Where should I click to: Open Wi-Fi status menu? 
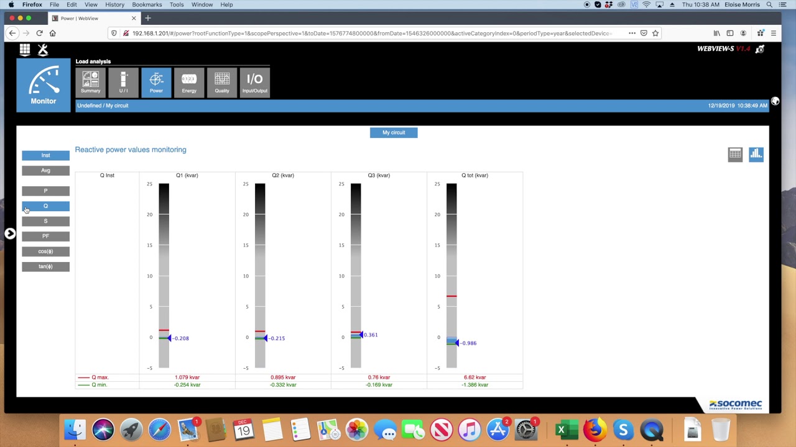tap(647, 4)
